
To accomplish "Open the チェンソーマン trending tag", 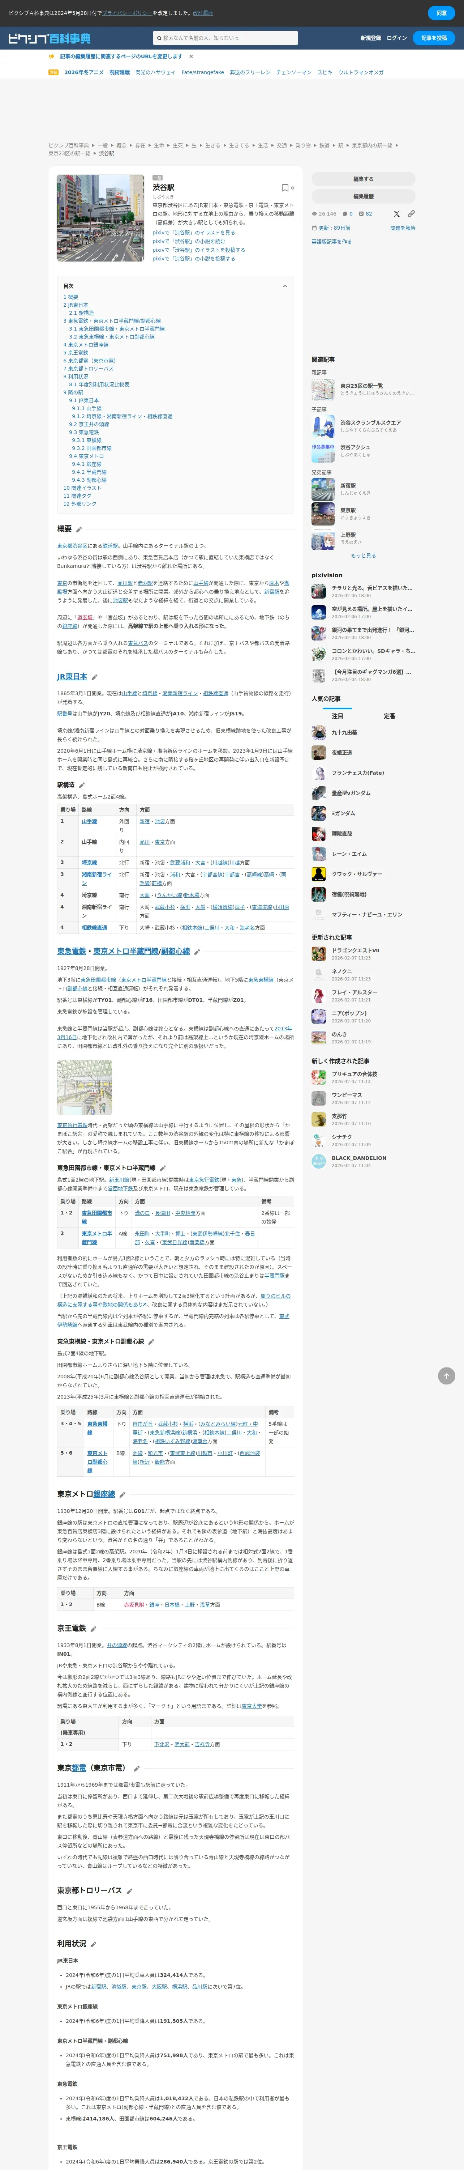I will 294,72.
